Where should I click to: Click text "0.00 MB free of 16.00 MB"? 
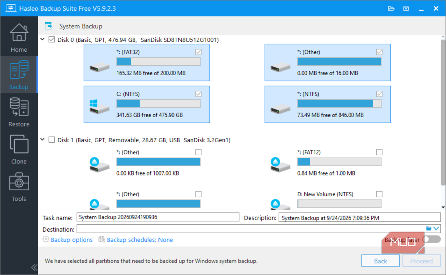[x=328, y=73]
